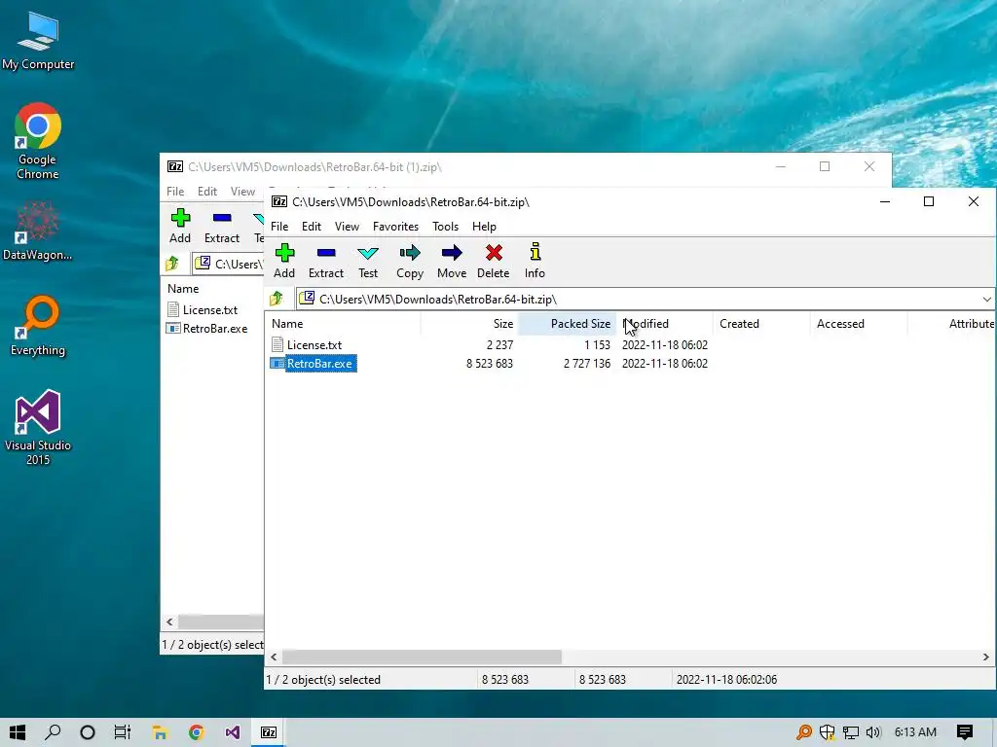Screen dimensions: 997x747
Task: Click the up-folder icon in the front window
Action: 277,299
